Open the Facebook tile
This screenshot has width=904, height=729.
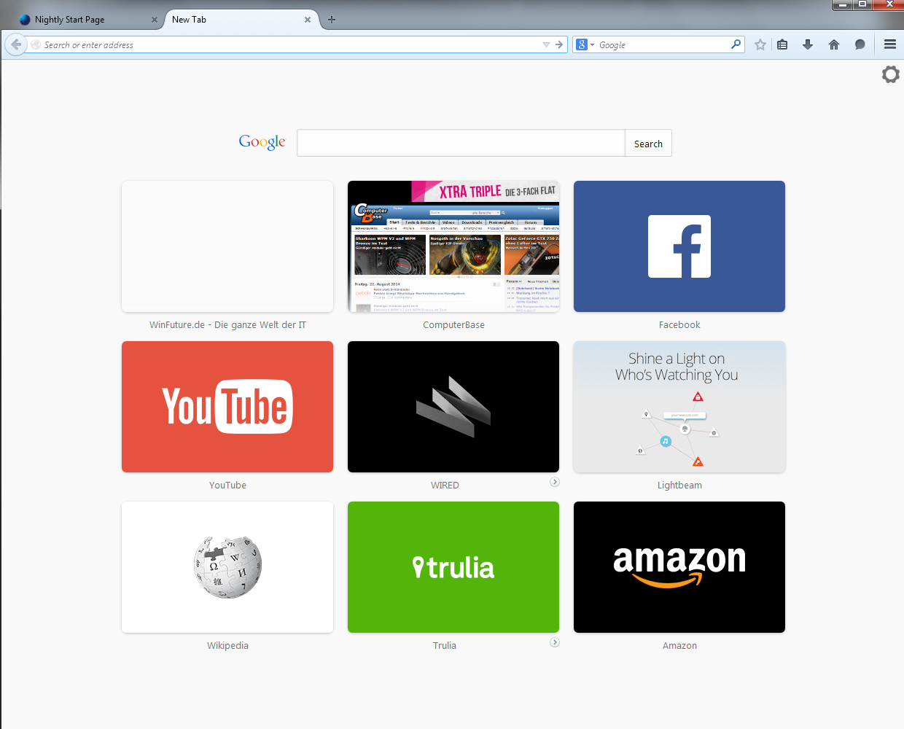(679, 246)
